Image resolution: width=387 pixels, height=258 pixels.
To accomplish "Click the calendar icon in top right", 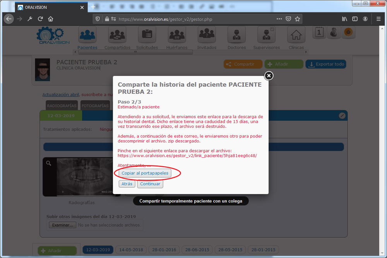I will 319,33.
